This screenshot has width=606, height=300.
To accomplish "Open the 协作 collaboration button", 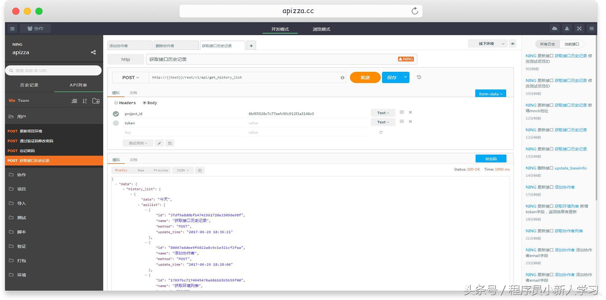I will point(35,28).
